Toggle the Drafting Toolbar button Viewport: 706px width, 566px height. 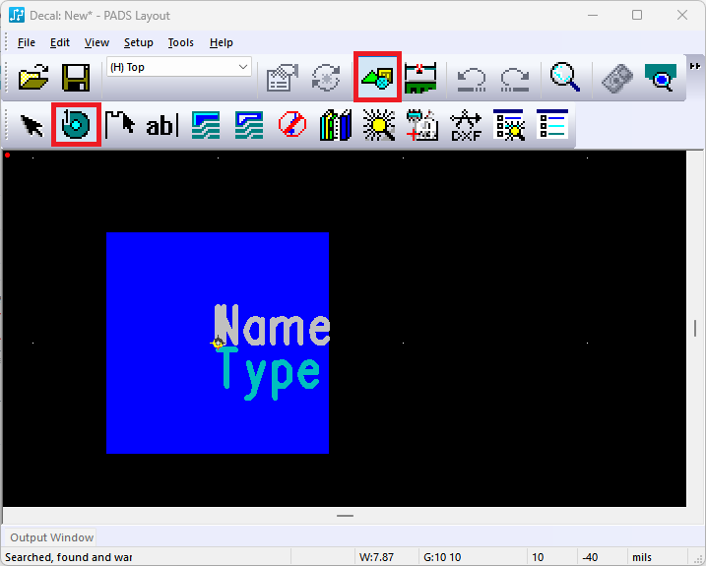pyautogui.click(x=377, y=78)
